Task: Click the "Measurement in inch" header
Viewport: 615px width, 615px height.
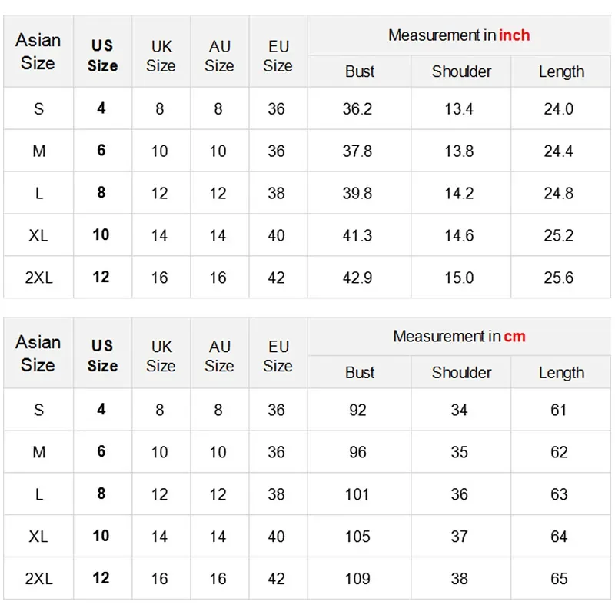Action: coord(459,35)
